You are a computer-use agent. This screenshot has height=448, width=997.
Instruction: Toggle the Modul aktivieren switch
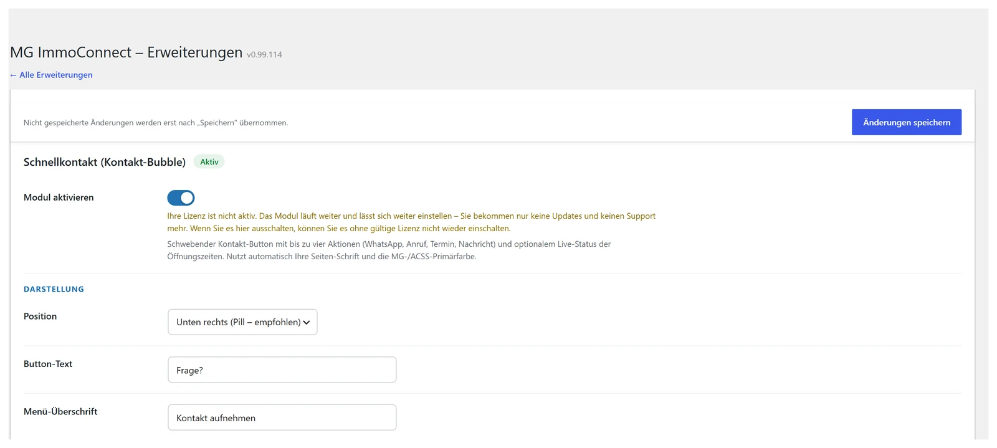pos(181,198)
